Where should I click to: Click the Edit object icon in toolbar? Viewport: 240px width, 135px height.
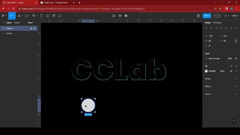pos(114,16)
